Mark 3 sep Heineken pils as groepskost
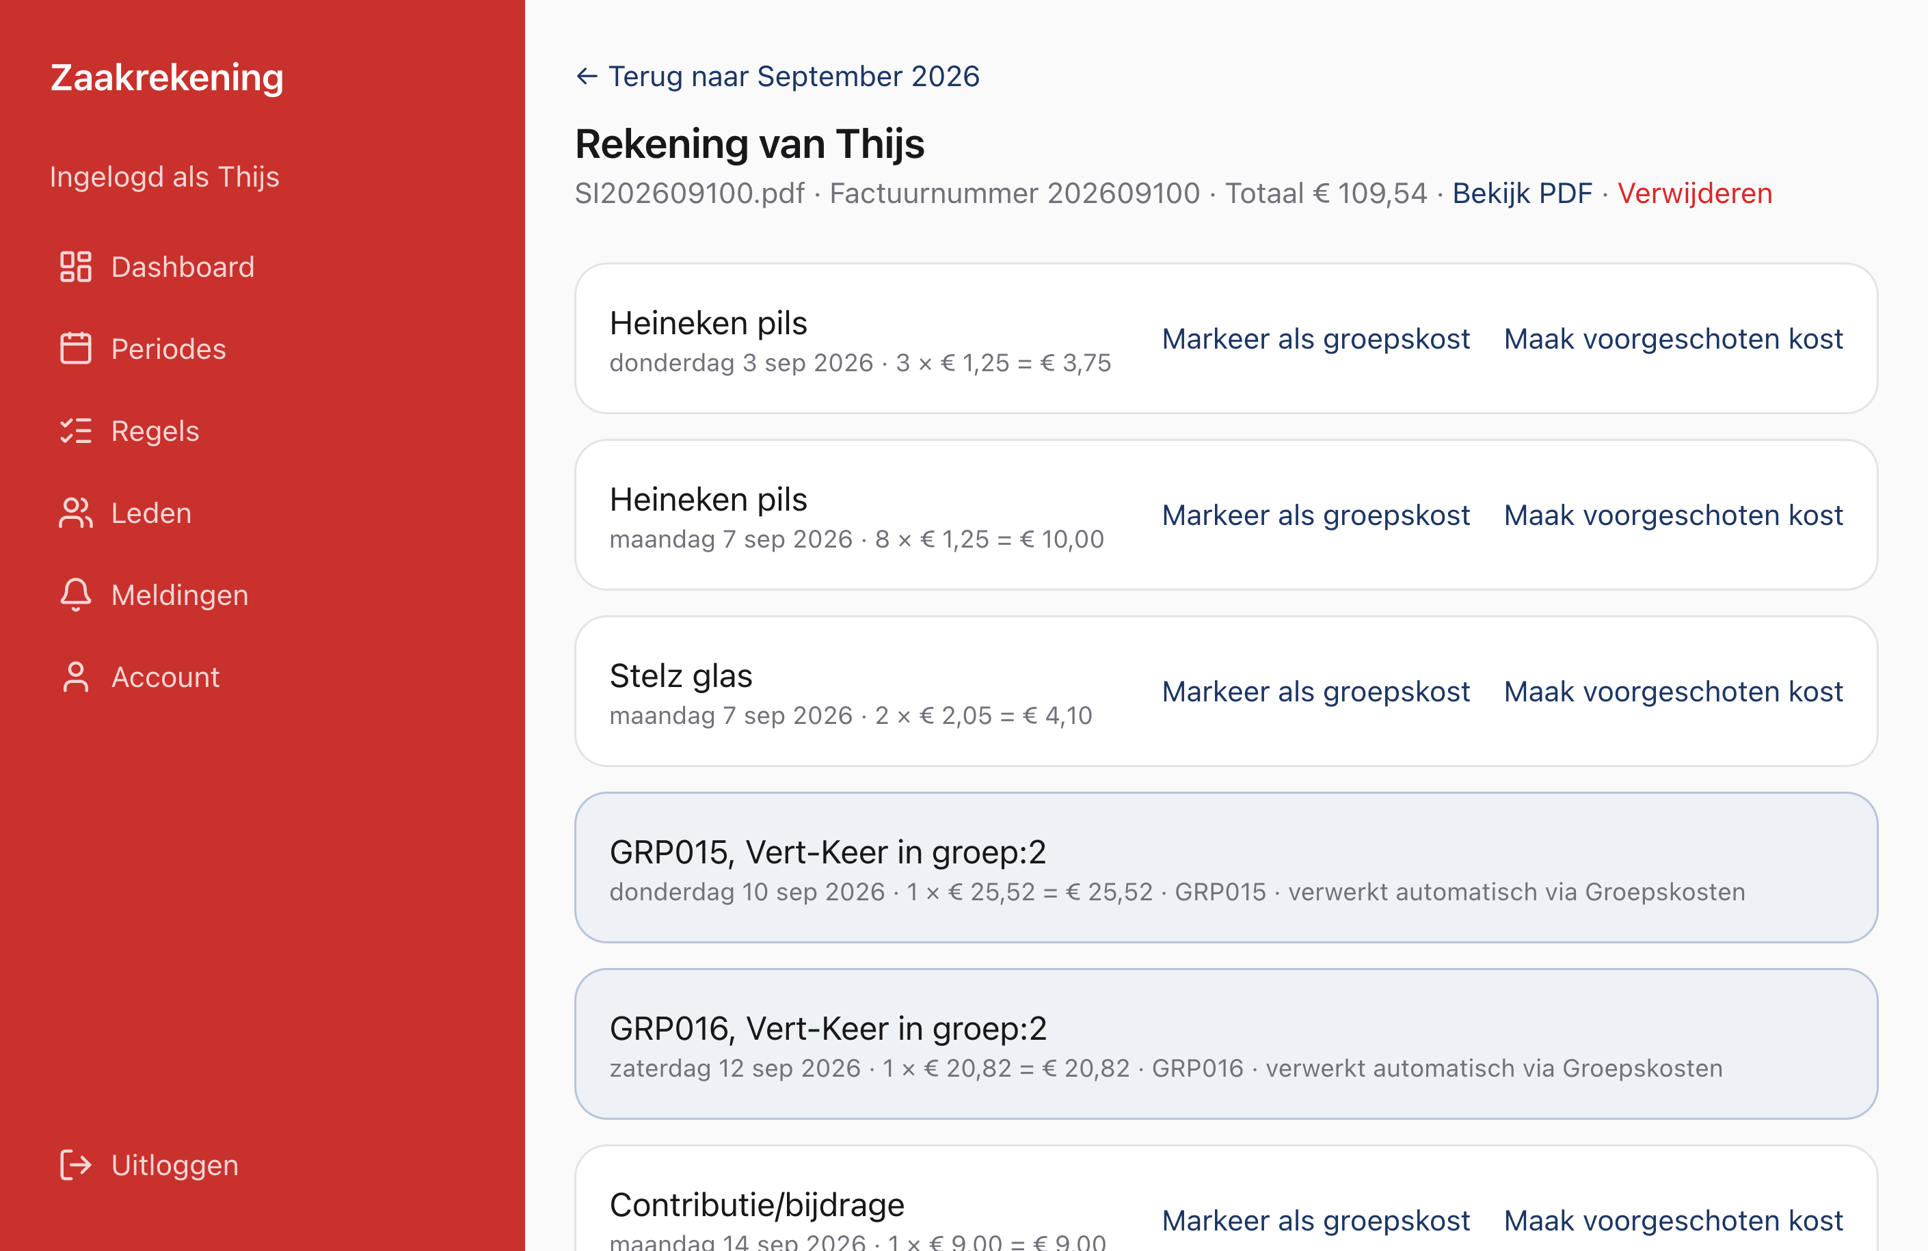Image resolution: width=1928 pixels, height=1251 pixels. [1315, 338]
